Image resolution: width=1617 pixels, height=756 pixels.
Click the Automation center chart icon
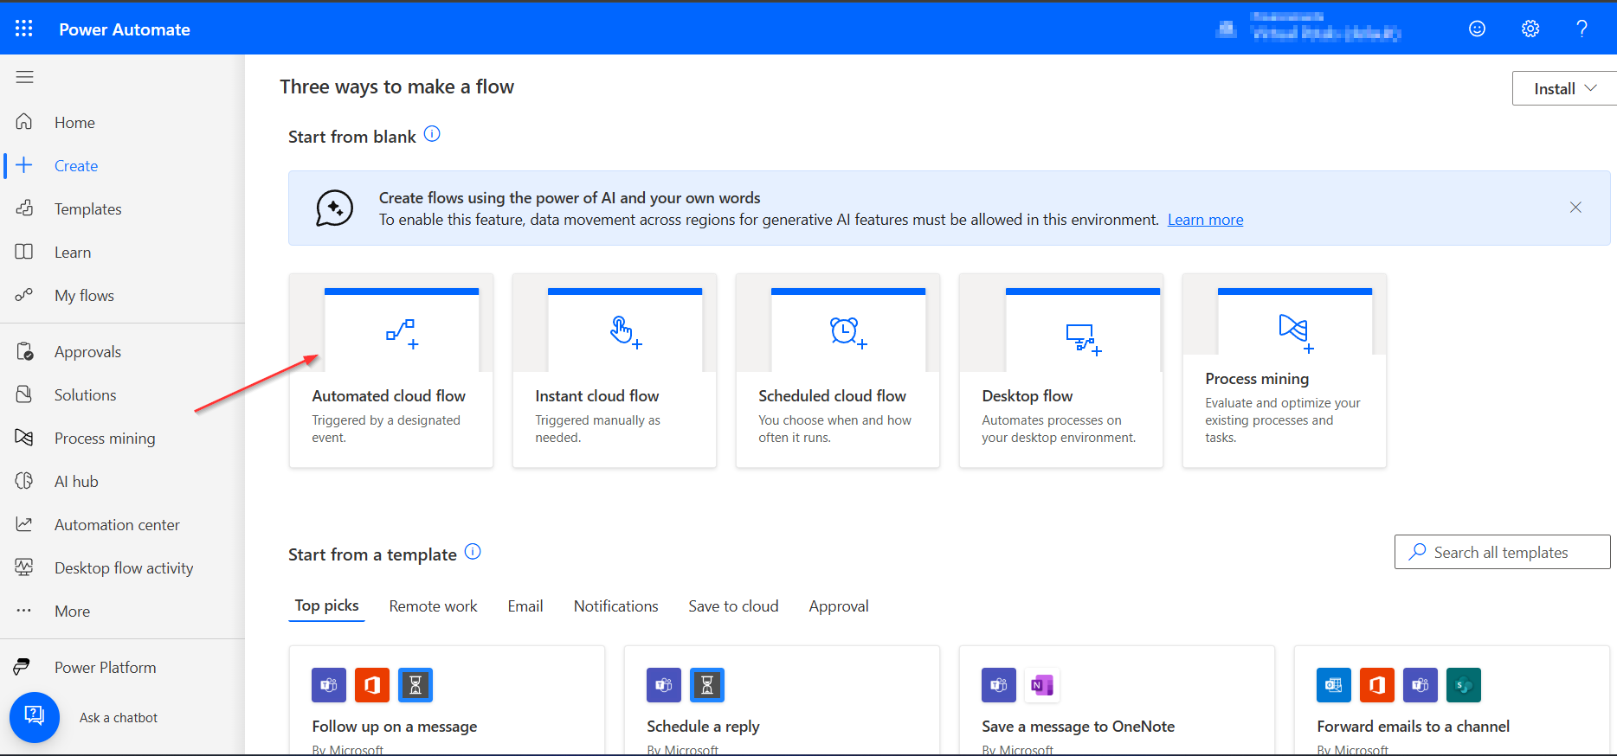pyautogui.click(x=24, y=524)
